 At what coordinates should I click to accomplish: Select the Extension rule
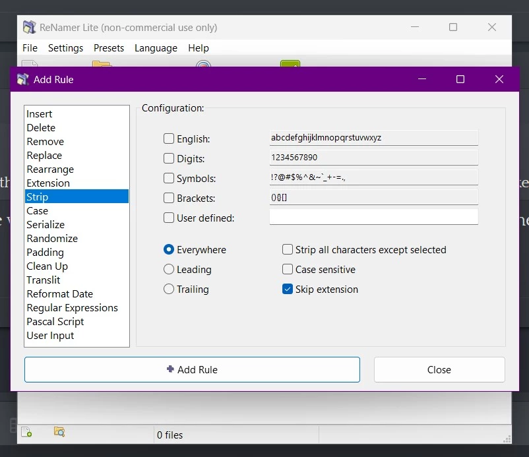click(x=77, y=183)
